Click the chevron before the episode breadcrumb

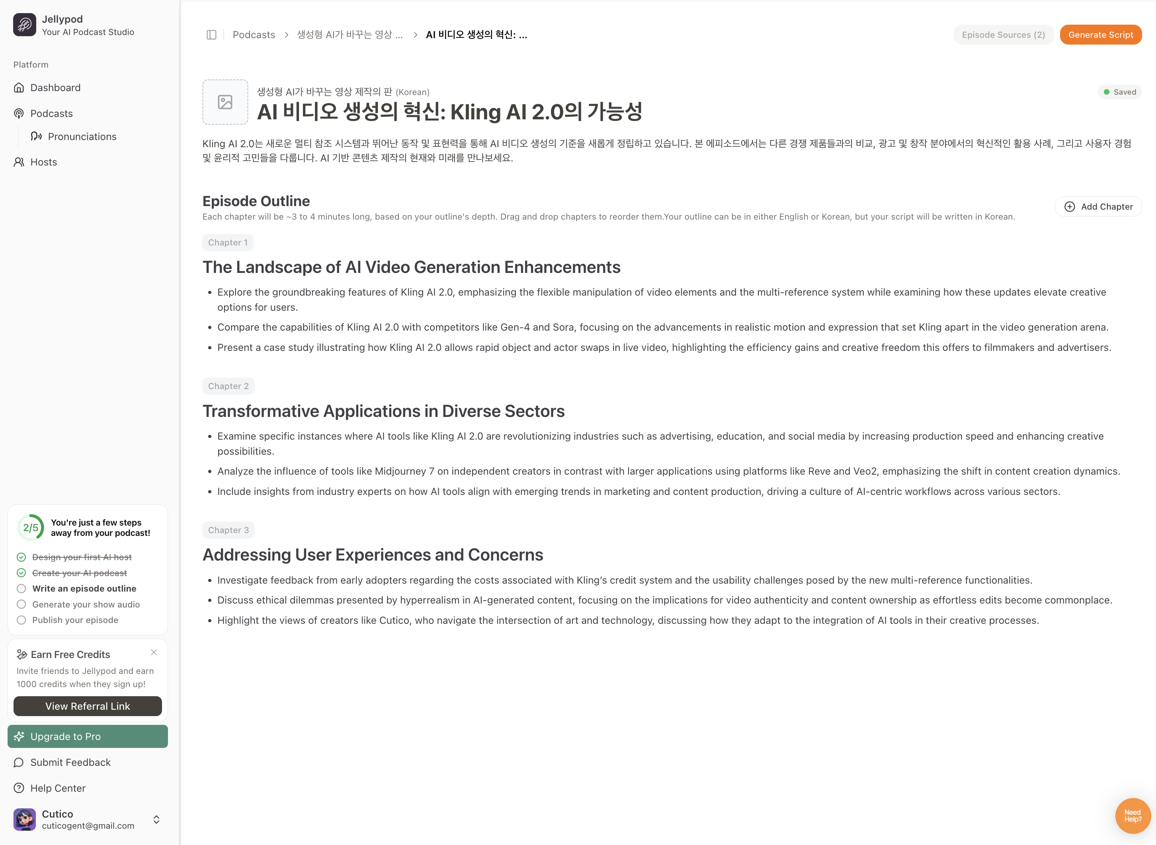[415, 35]
